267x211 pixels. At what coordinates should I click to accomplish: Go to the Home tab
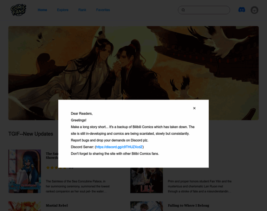click(43, 10)
